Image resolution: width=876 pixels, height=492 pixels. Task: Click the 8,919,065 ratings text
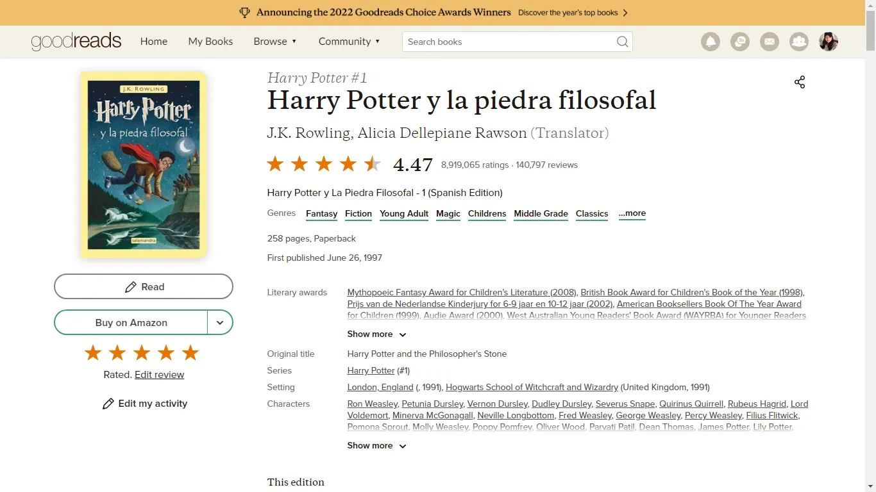point(475,165)
